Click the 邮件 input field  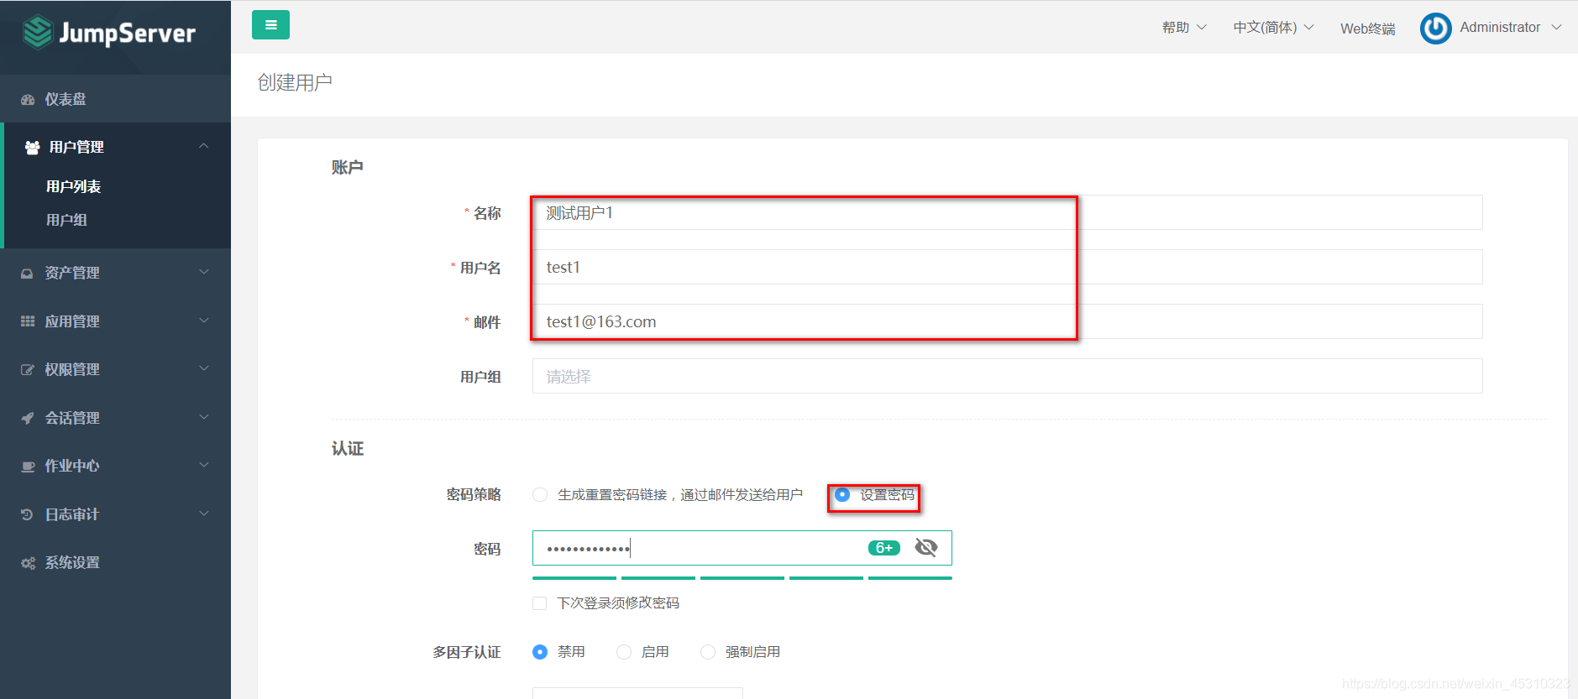point(1007,321)
